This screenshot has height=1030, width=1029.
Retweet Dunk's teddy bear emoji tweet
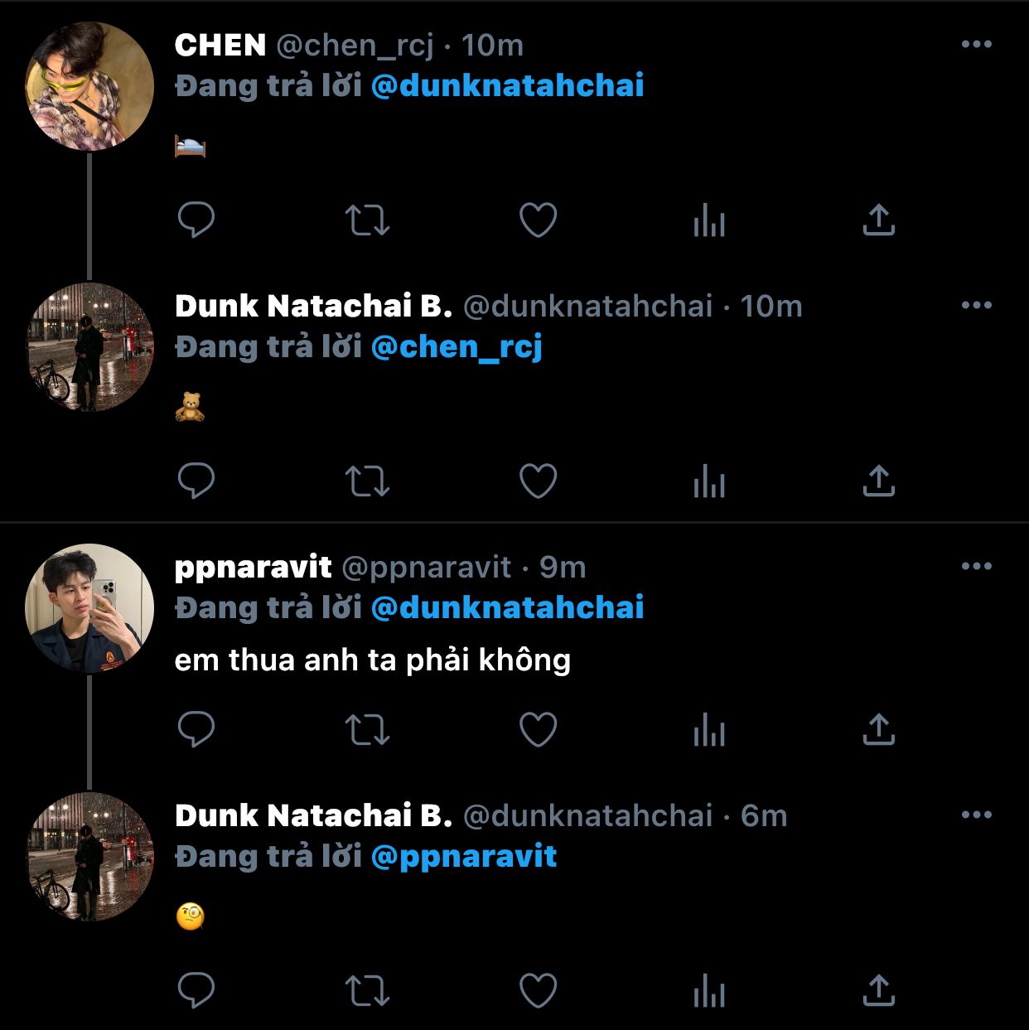pos(367,481)
